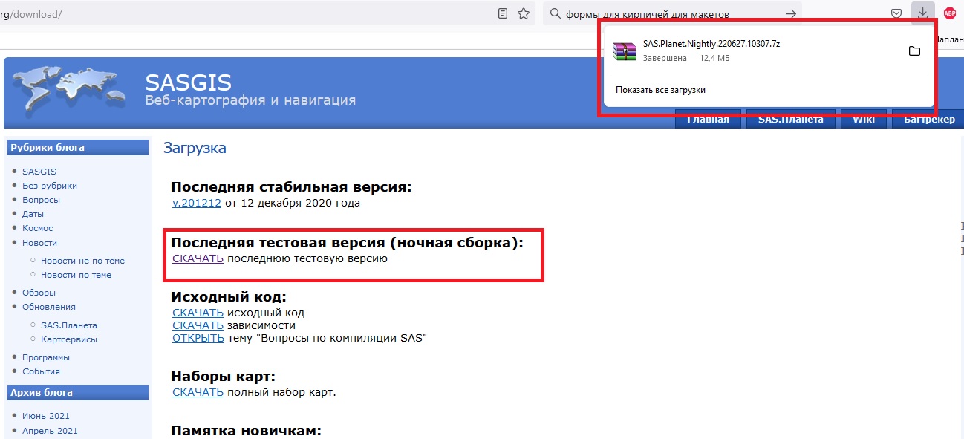
Task: Bookmark this page with the star icon
Action: 524,13
